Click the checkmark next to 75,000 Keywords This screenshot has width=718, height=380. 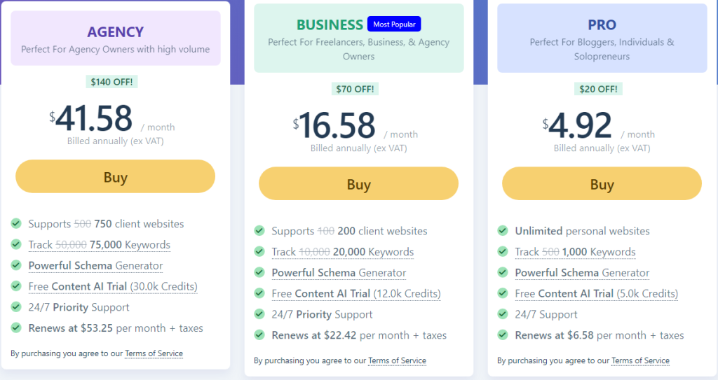[16, 245]
